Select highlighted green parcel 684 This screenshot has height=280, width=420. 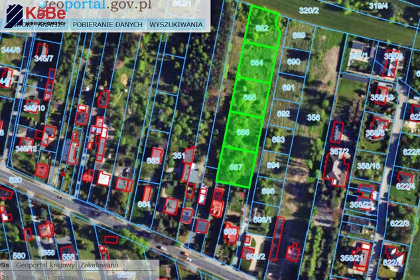click(257, 62)
